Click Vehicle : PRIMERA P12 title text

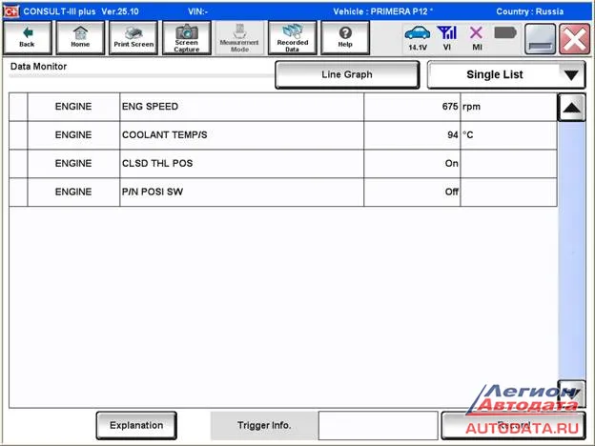coord(382,11)
